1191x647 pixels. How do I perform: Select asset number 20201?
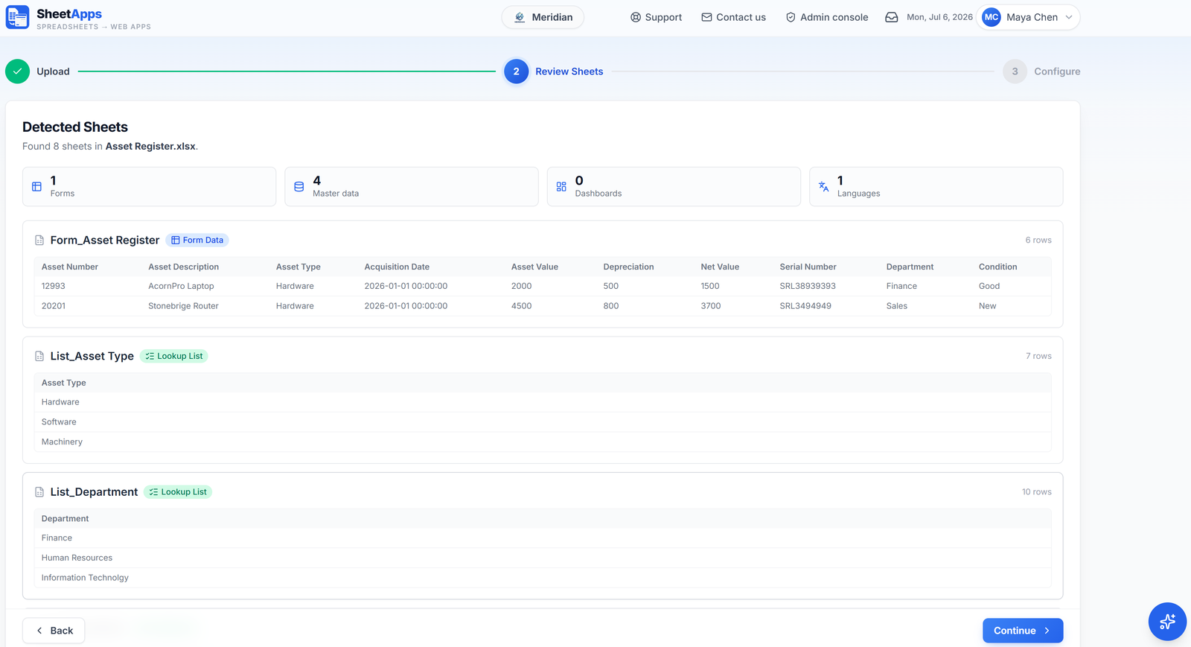pos(54,306)
